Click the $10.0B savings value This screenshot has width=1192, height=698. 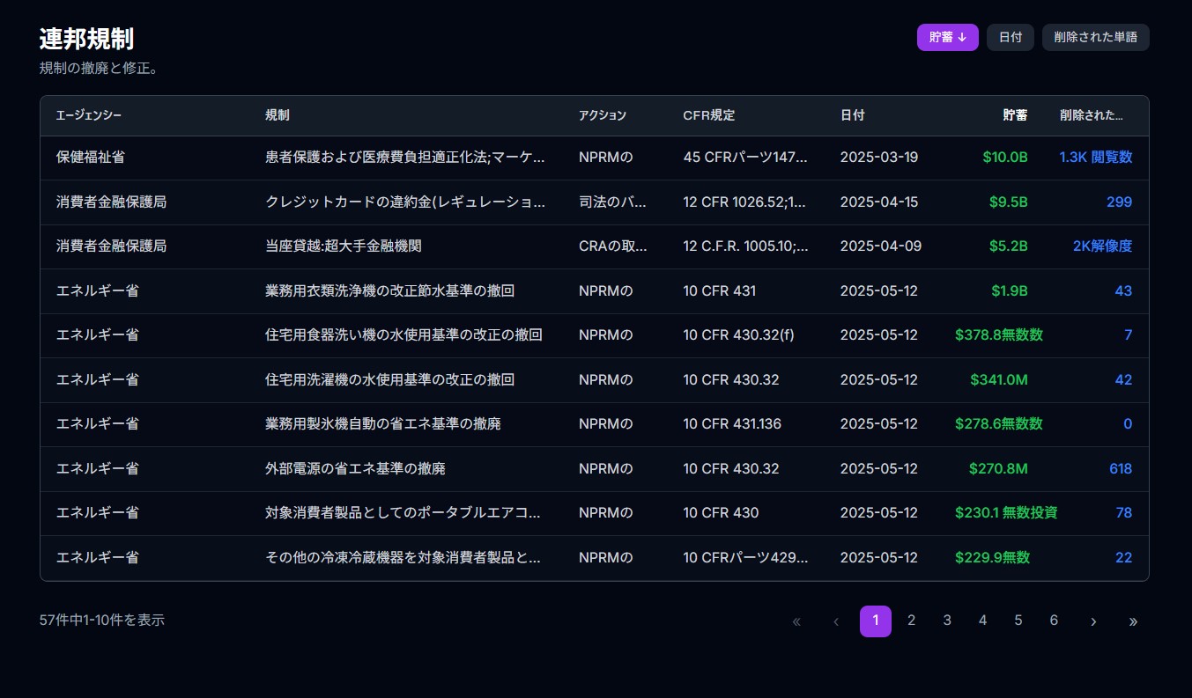[x=1005, y=158]
